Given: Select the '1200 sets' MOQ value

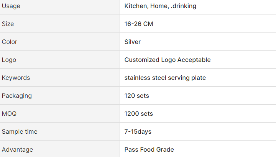Looking at the screenshot, I should [139, 113].
